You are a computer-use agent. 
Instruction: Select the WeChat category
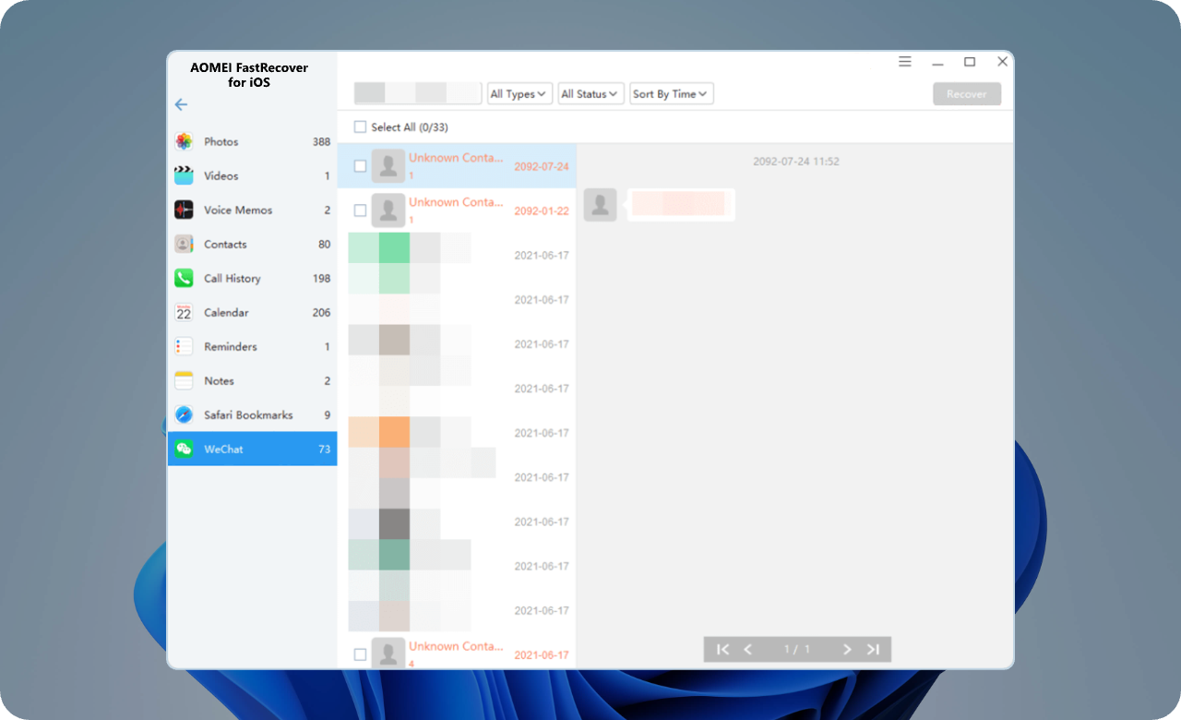(x=252, y=449)
